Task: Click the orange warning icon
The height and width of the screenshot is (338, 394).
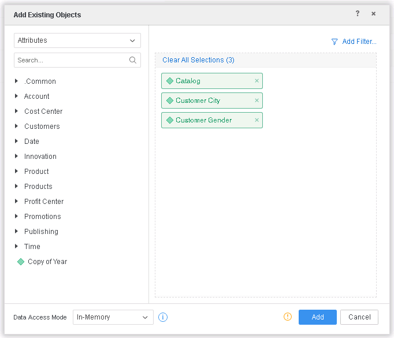Action: [x=288, y=317]
